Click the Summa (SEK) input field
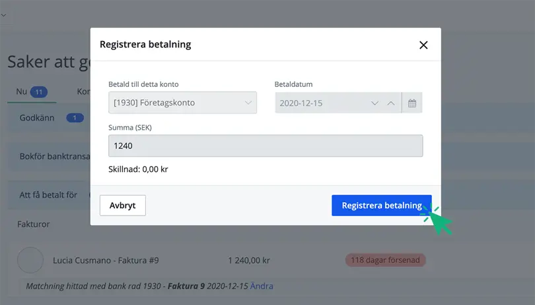The image size is (535, 305). click(266, 146)
